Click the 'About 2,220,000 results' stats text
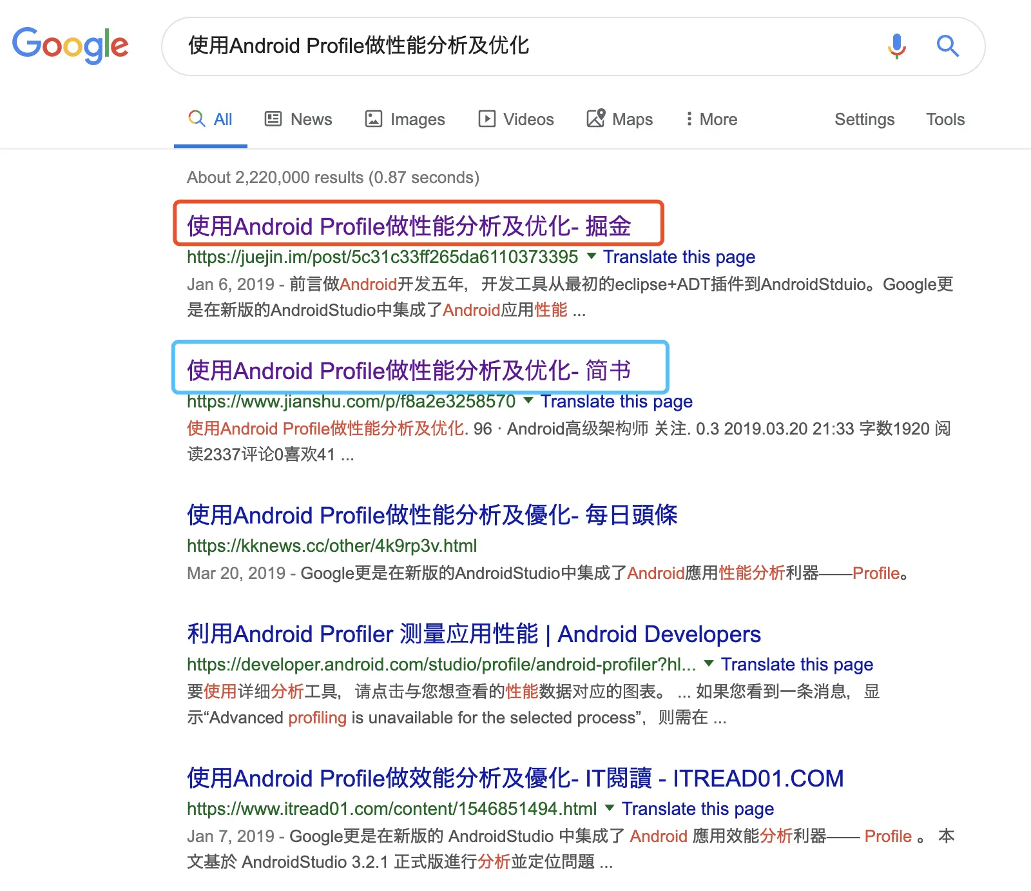The height and width of the screenshot is (891, 1031). (333, 177)
